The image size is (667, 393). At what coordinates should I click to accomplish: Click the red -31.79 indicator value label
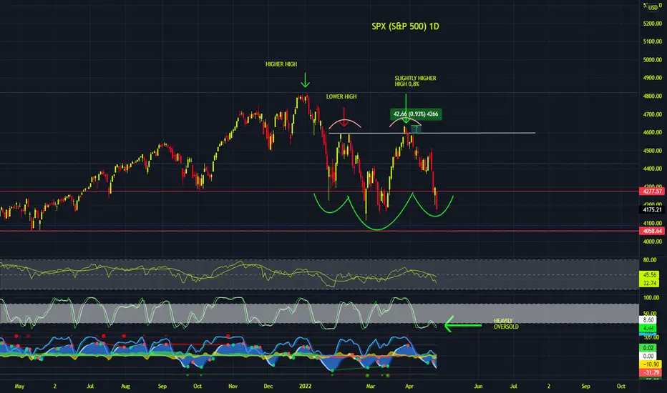[x=651, y=372]
